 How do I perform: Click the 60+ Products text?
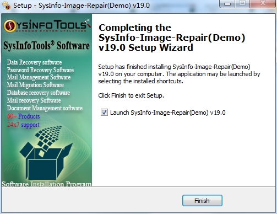(x=24, y=116)
